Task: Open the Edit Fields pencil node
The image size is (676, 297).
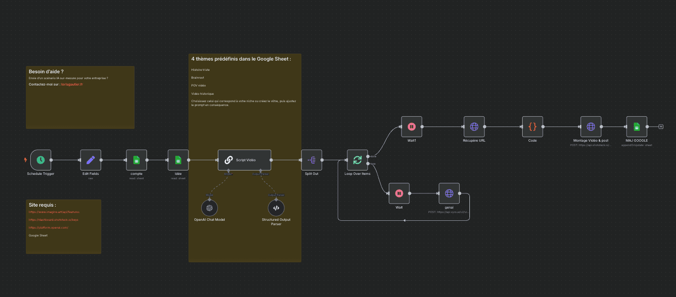Action: coord(90,160)
